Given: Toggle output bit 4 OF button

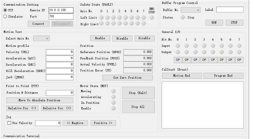Looking at the screenshot, I should coord(213,60).
